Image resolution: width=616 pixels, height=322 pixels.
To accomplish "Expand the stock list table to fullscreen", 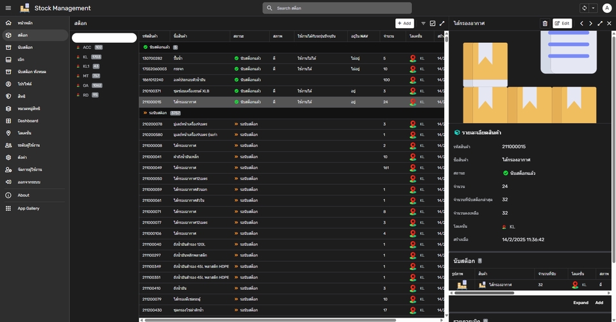I will [441, 23].
